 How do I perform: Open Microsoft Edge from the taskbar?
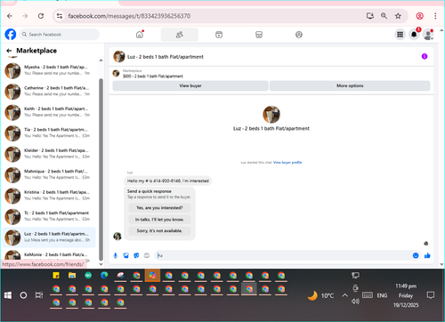104,276
